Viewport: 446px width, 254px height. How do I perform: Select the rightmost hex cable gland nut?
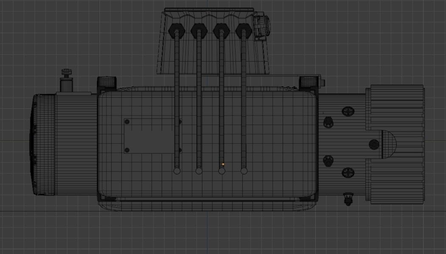click(244, 31)
